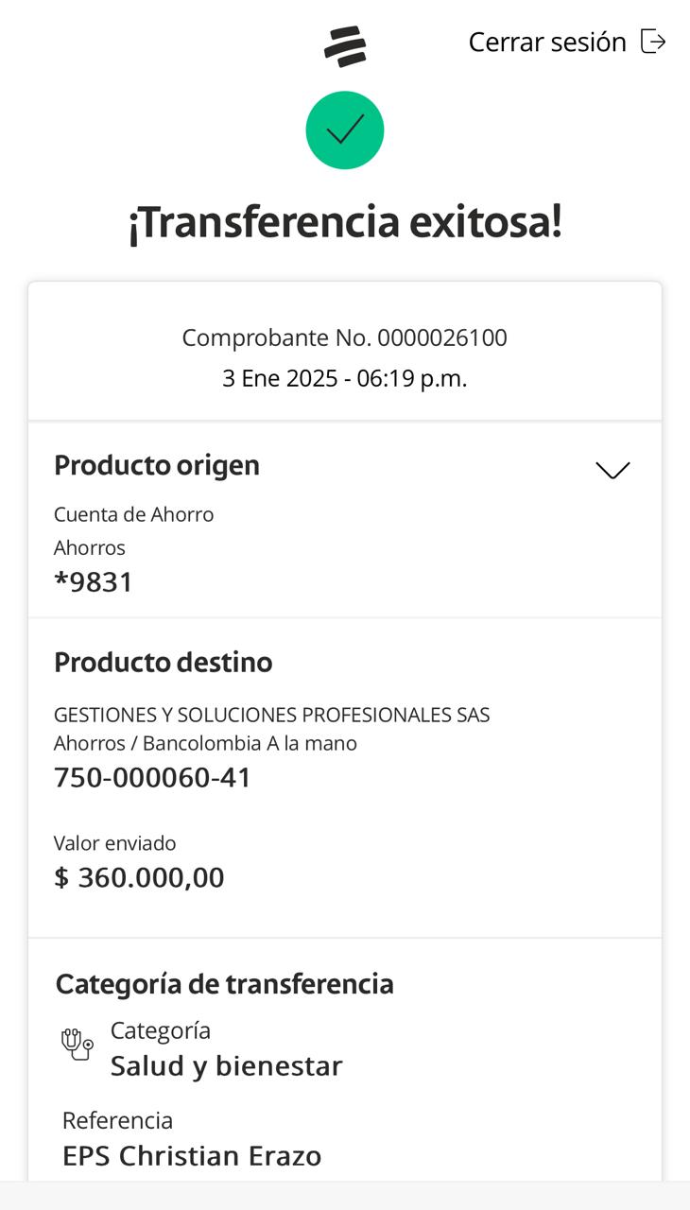Click the logout arrow icon
Screen dimensions: 690x1210
[x=653, y=42]
